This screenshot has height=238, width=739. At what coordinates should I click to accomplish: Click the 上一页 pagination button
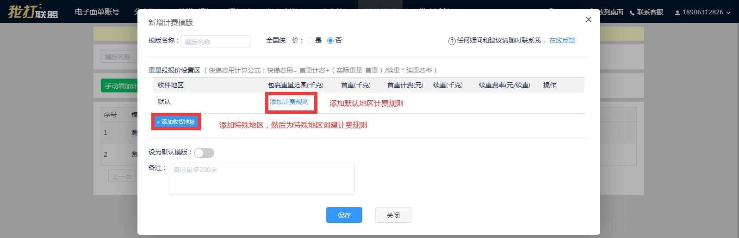[x=122, y=177]
